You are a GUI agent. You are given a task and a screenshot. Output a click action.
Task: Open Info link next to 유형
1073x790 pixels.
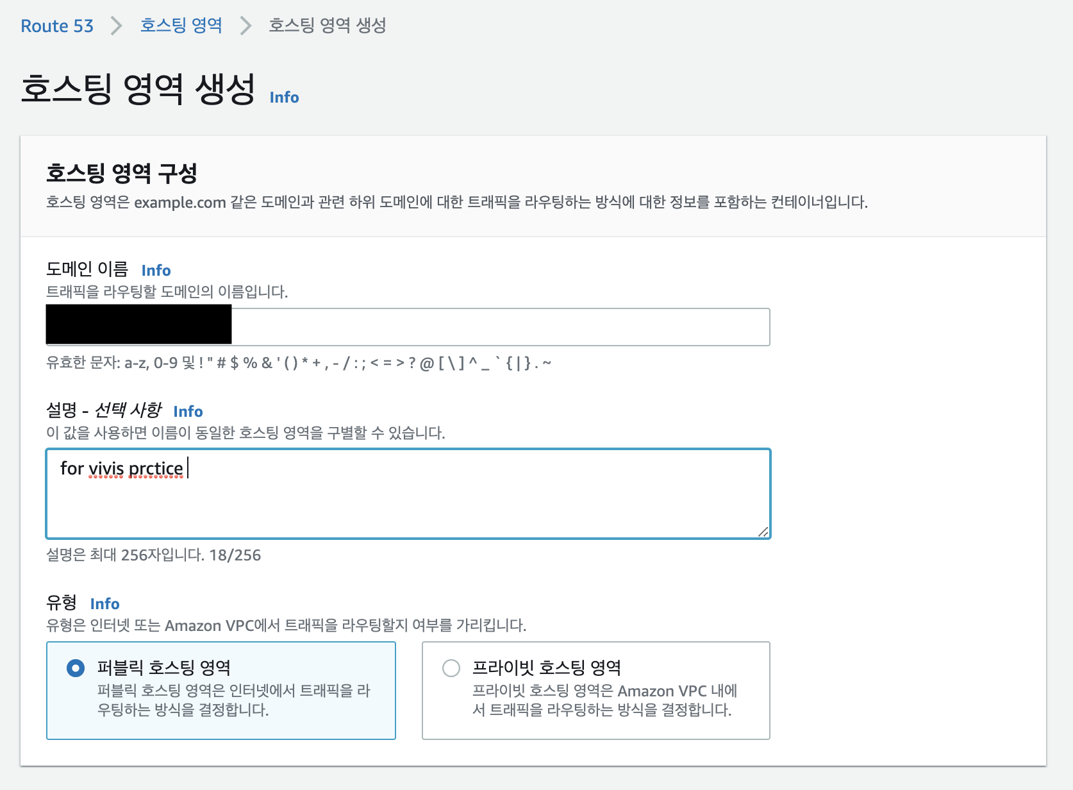coord(104,603)
